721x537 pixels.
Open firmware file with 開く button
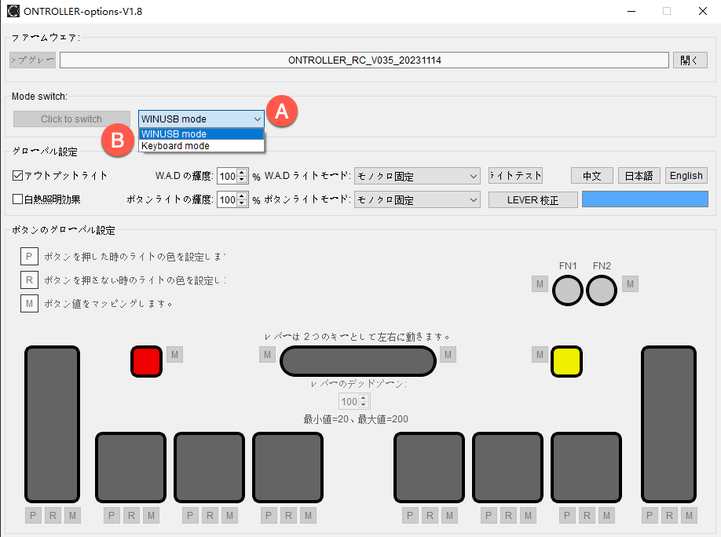coord(690,60)
